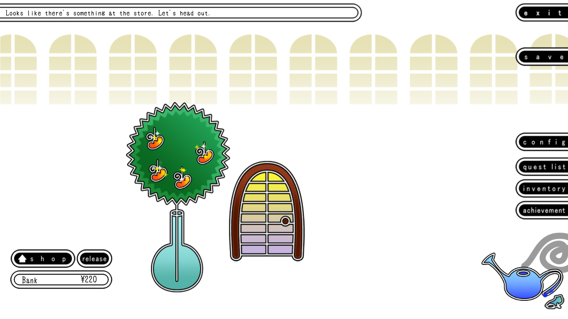View the achievement list

(544, 210)
